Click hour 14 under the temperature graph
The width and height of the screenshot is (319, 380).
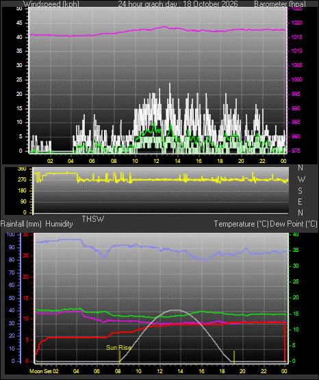[180, 371]
